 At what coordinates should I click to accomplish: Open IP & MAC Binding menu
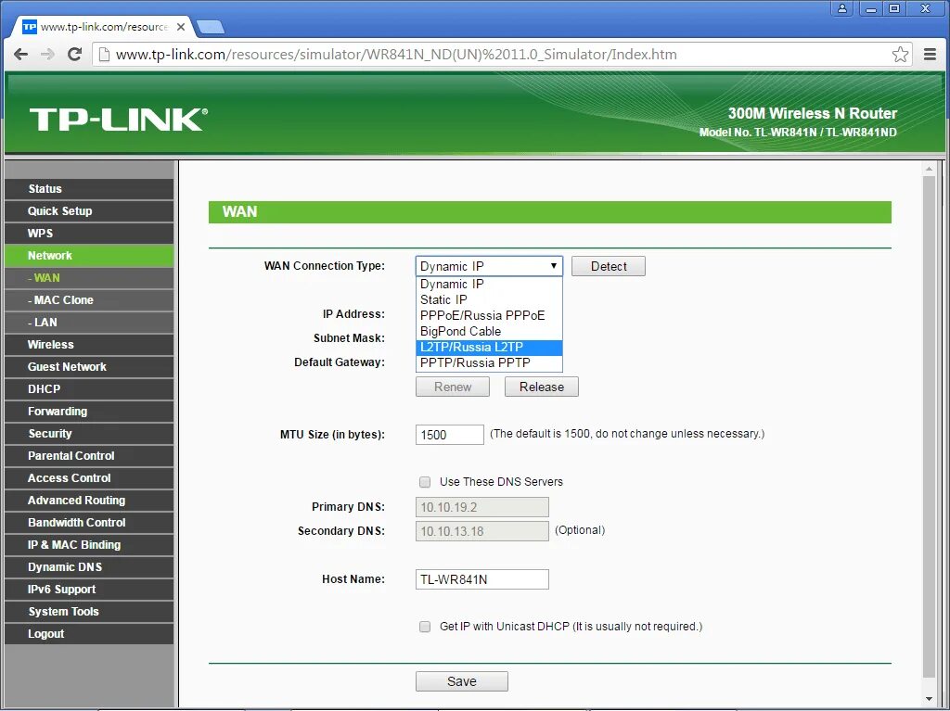(89, 545)
